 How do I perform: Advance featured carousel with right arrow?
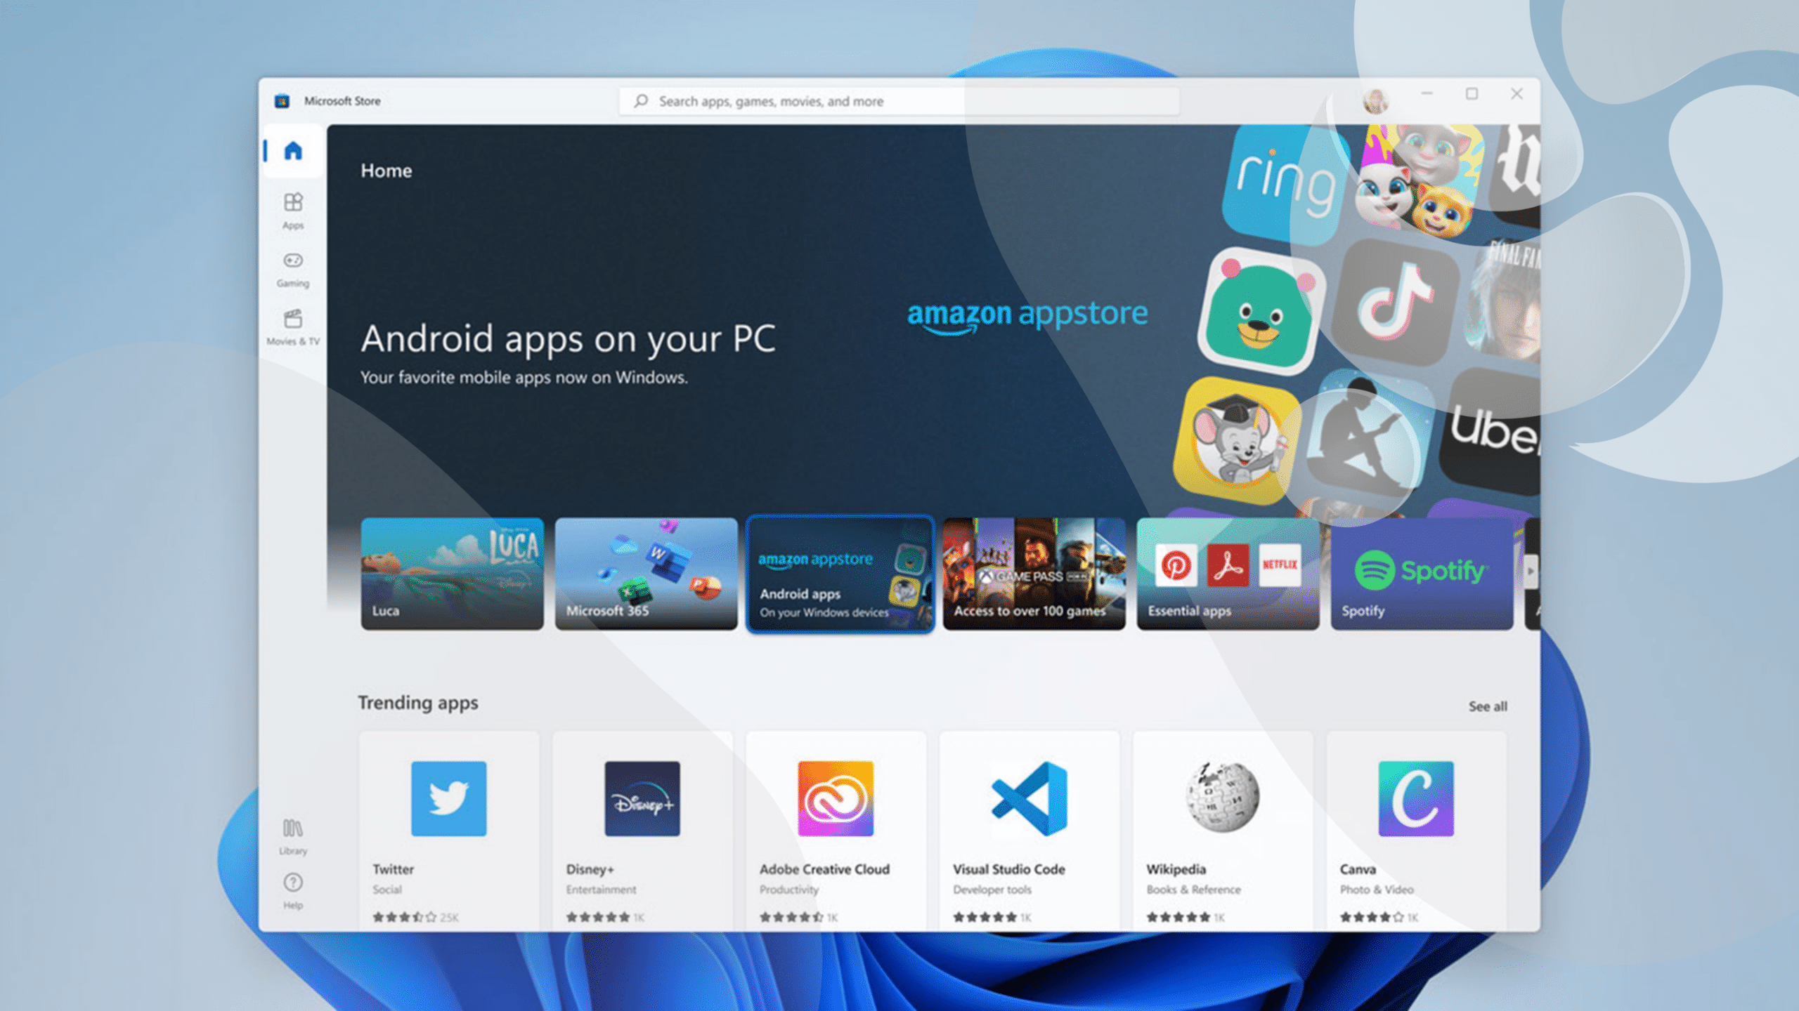click(1530, 571)
